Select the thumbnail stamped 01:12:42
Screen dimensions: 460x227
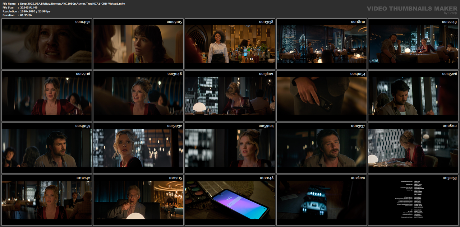click(x=47, y=200)
